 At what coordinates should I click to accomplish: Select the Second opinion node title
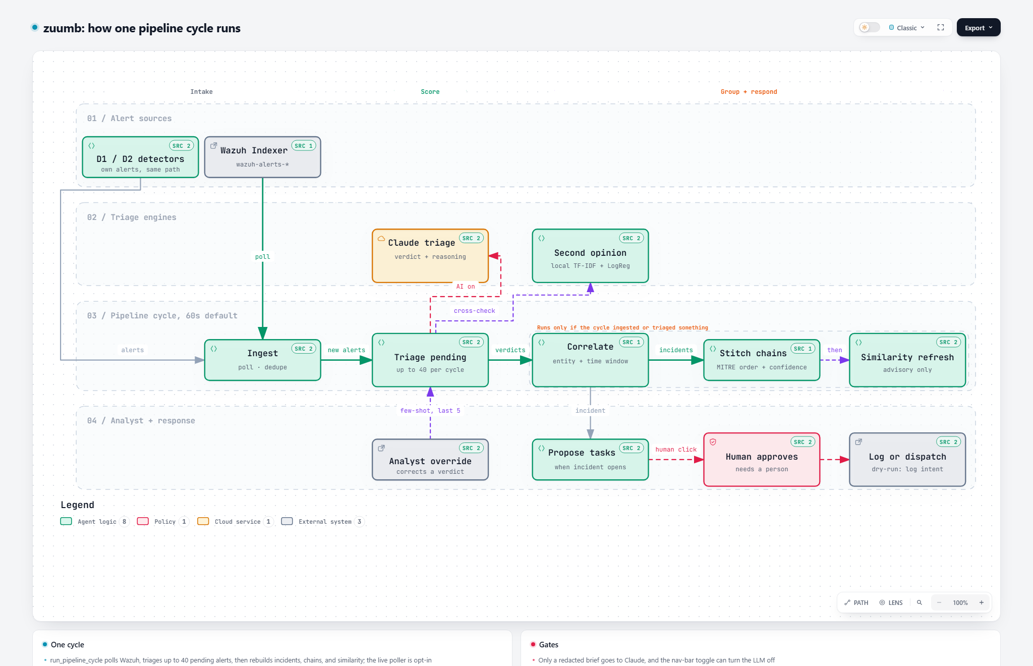click(590, 253)
